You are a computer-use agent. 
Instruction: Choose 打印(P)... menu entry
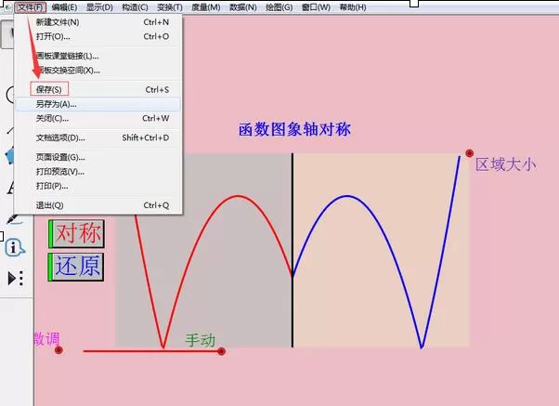[98, 186]
